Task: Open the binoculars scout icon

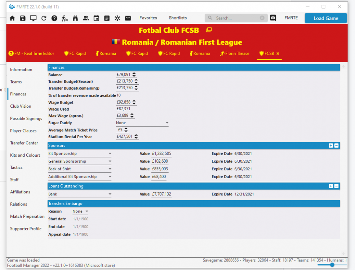Action: coord(75,18)
